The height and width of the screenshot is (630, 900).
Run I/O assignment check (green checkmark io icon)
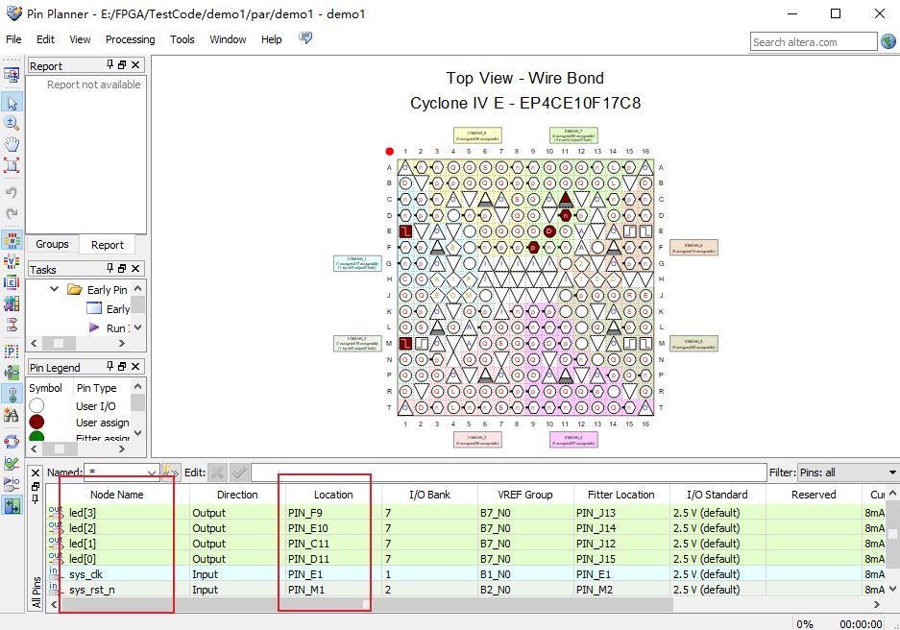(12, 463)
